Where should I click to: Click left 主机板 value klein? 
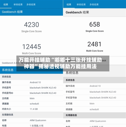point(32,98)
